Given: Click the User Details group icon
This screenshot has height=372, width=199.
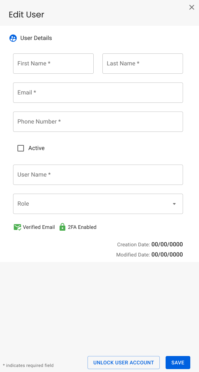Looking at the screenshot, I should 13,38.
